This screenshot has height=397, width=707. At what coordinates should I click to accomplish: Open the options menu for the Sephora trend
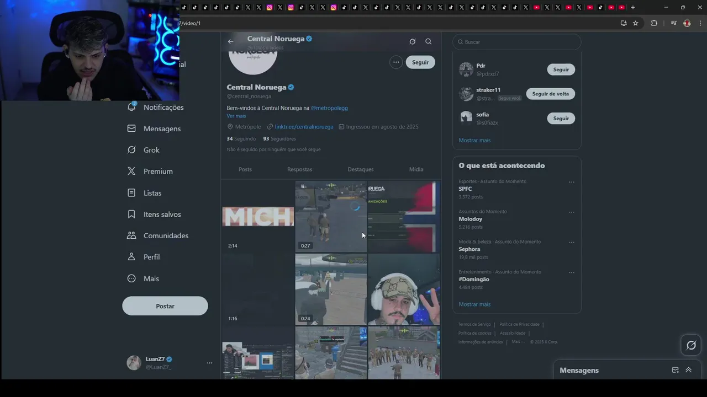point(572,242)
